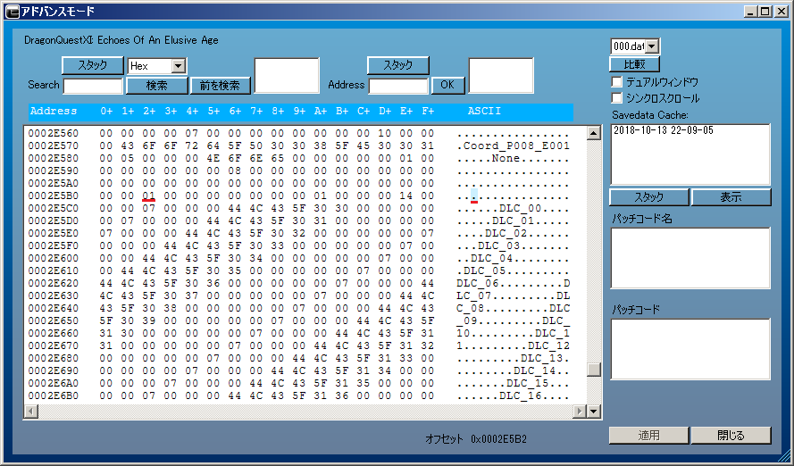
Task: Click inside the パッチコード名 text box
Action: 690,258
